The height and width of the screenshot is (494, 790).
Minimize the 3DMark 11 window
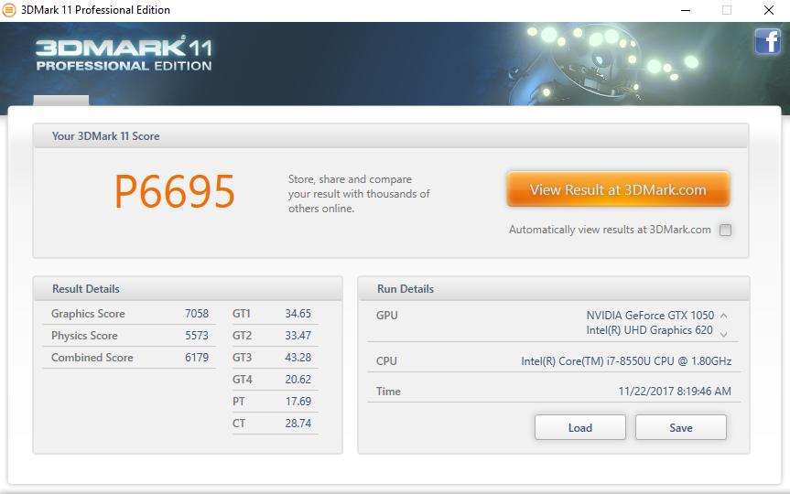[686, 10]
